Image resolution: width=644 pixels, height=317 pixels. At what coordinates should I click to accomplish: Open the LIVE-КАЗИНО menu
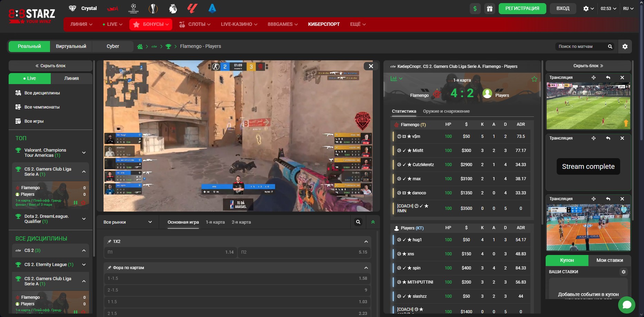(x=239, y=24)
